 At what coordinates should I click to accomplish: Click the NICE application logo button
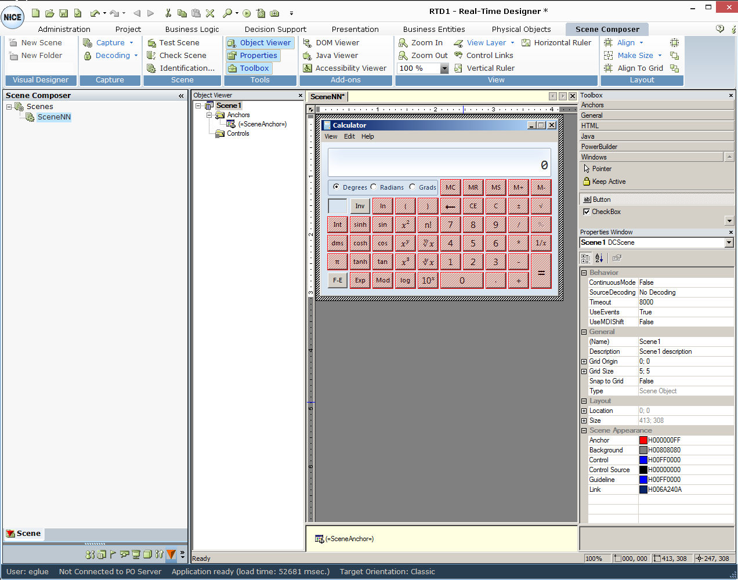[x=12, y=17]
